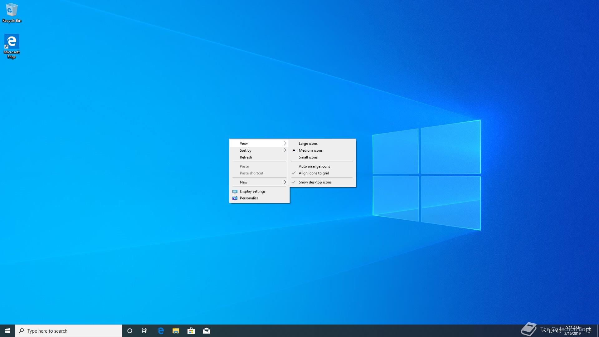Viewport: 599px width, 337px height.
Task: Open Display settings from context menu
Action: (252, 191)
